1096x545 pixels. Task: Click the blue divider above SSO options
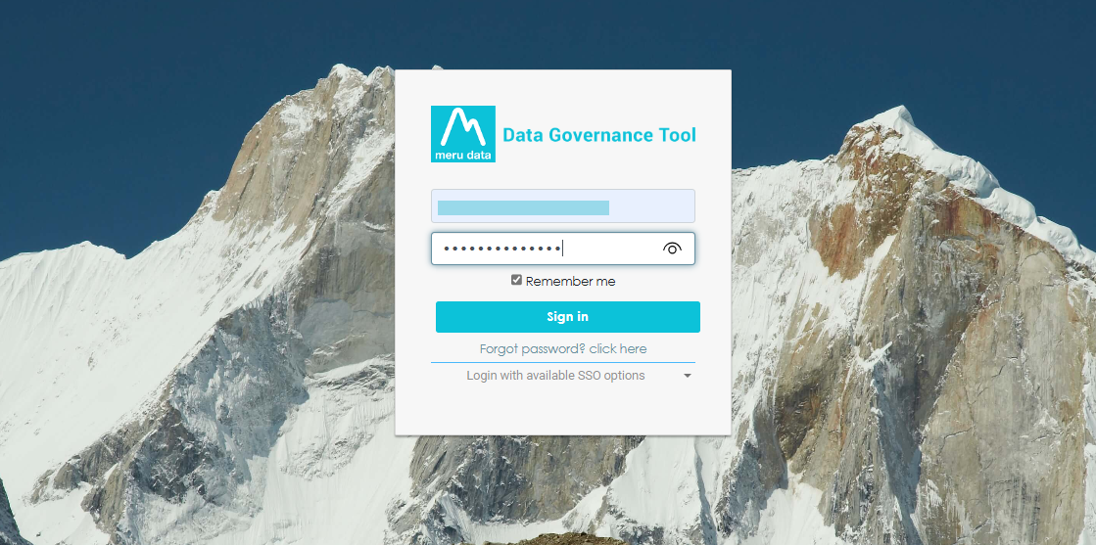(x=562, y=363)
